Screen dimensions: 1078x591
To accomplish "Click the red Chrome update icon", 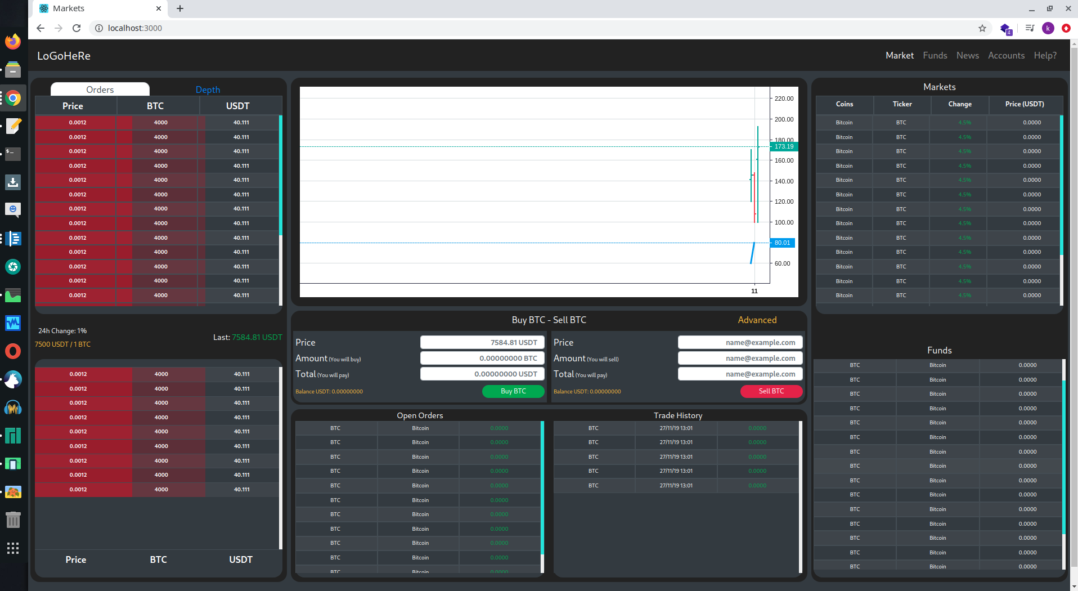I will pyautogui.click(x=1066, y=28).
